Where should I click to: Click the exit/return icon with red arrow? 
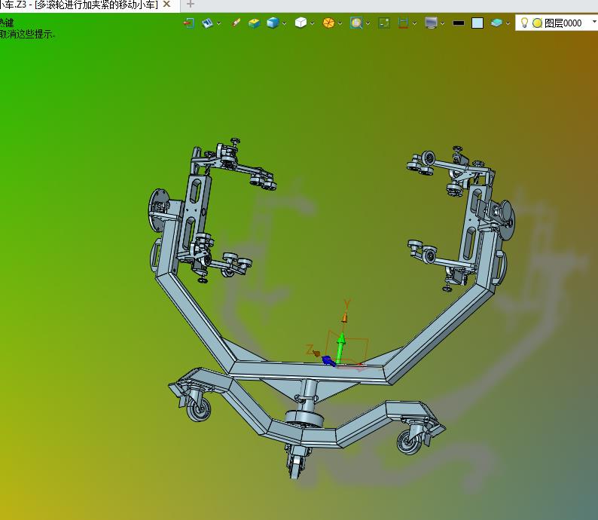(x=189, y=23)
